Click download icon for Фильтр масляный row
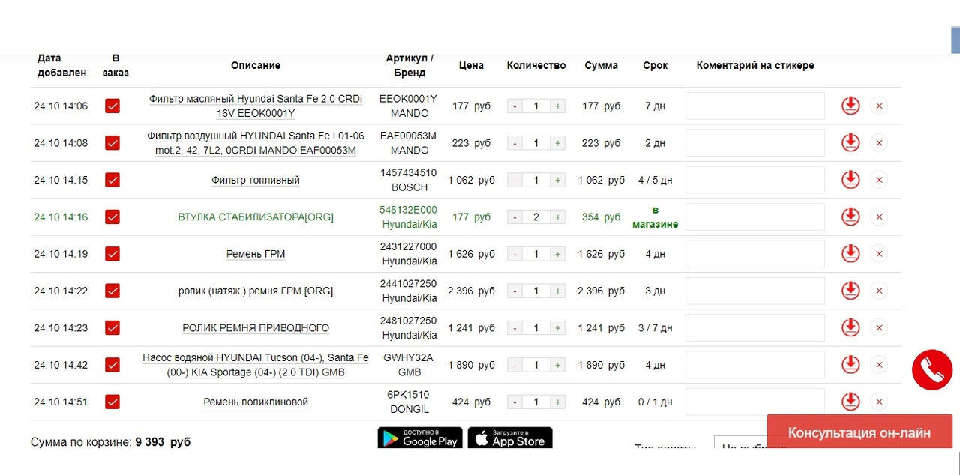 click(850, 106)
